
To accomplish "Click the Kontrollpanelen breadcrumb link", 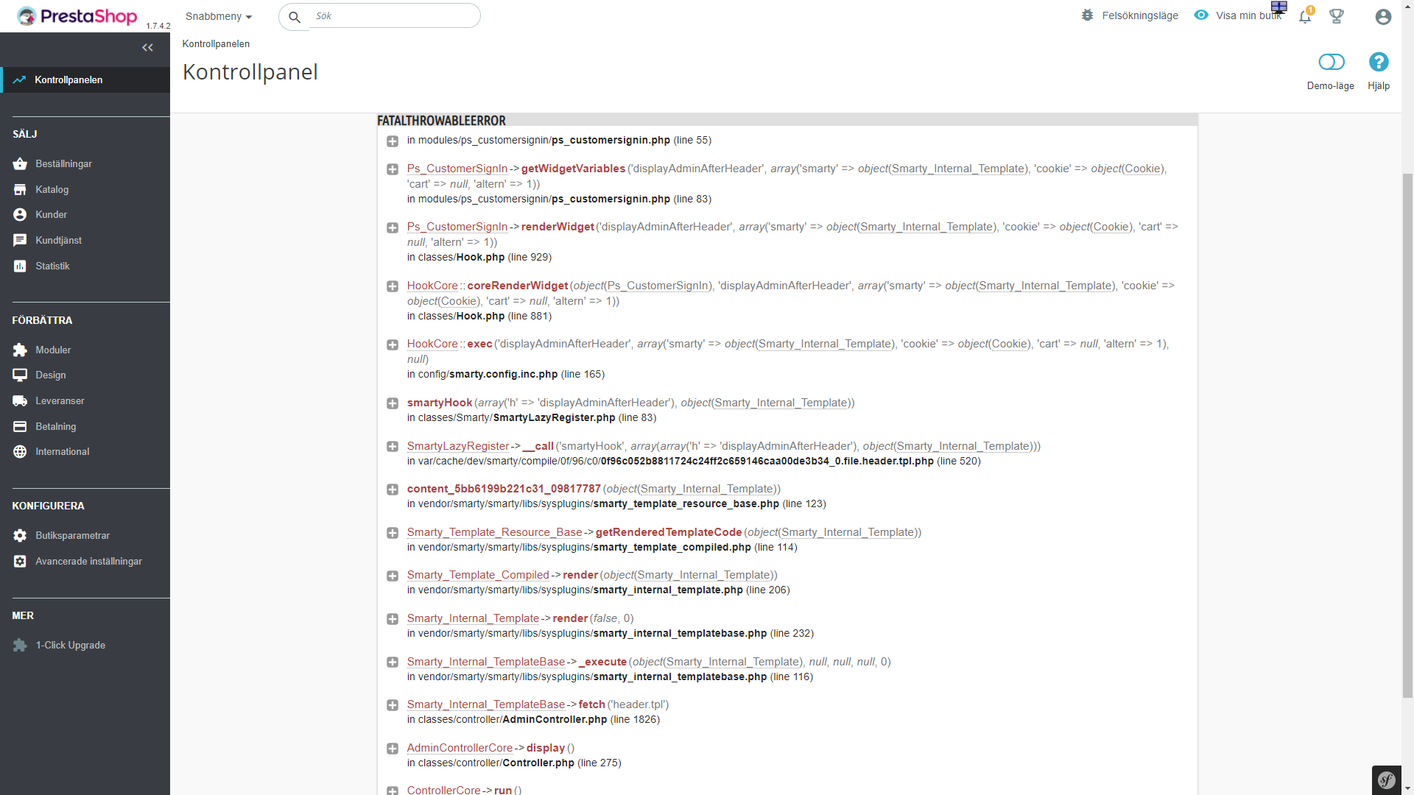I will pos(216,44).
